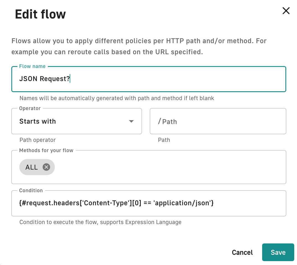The height and width of the screenshot is (265, 297).
Task: Close the Edit flow dialog
Action: pos(286,11)
